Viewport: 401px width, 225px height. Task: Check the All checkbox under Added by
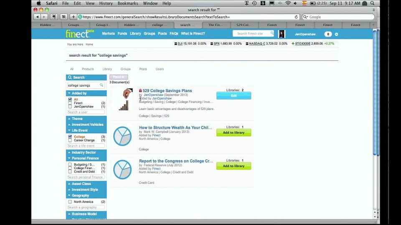(x=70, y=99)
